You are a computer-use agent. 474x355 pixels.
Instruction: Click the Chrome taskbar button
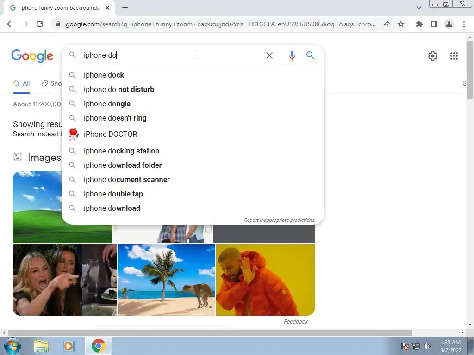(x=98, y=346)
